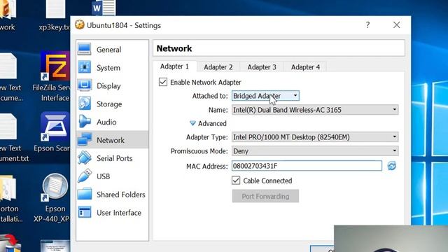
Task: Click the VirtualBox gear icon in title bar
Action: (x=80, y=25)
